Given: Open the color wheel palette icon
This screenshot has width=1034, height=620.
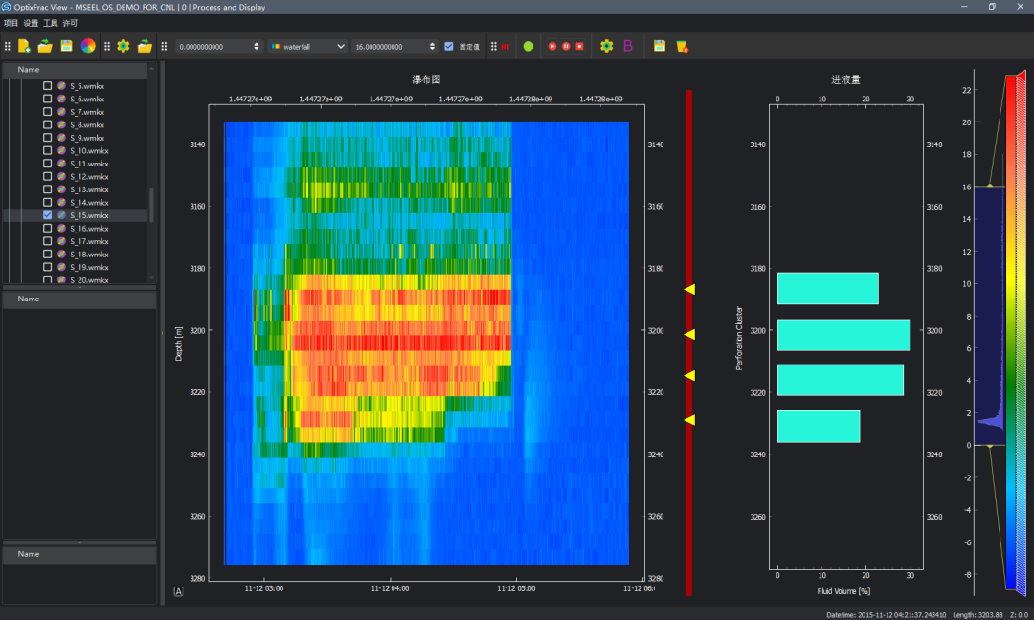Looking at the screenshot, I should tap(87, 46).
